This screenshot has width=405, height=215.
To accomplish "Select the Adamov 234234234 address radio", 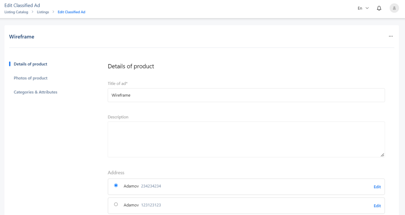I will (116, 185).
